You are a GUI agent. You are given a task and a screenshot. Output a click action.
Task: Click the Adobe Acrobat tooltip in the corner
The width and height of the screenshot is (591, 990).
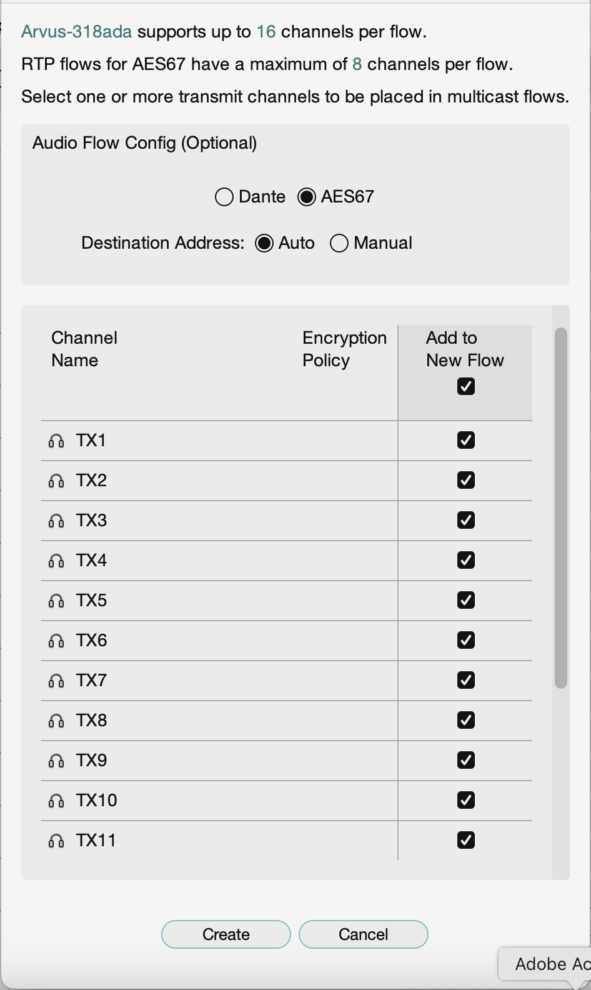click(x=550, y=964)
